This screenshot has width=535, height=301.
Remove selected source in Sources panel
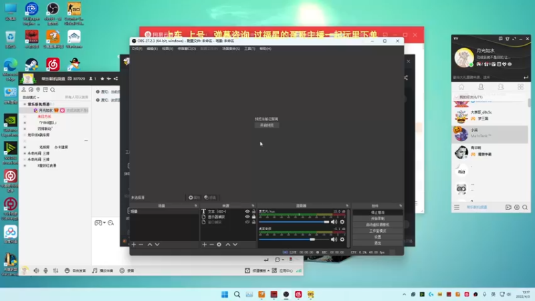[211, 244]
